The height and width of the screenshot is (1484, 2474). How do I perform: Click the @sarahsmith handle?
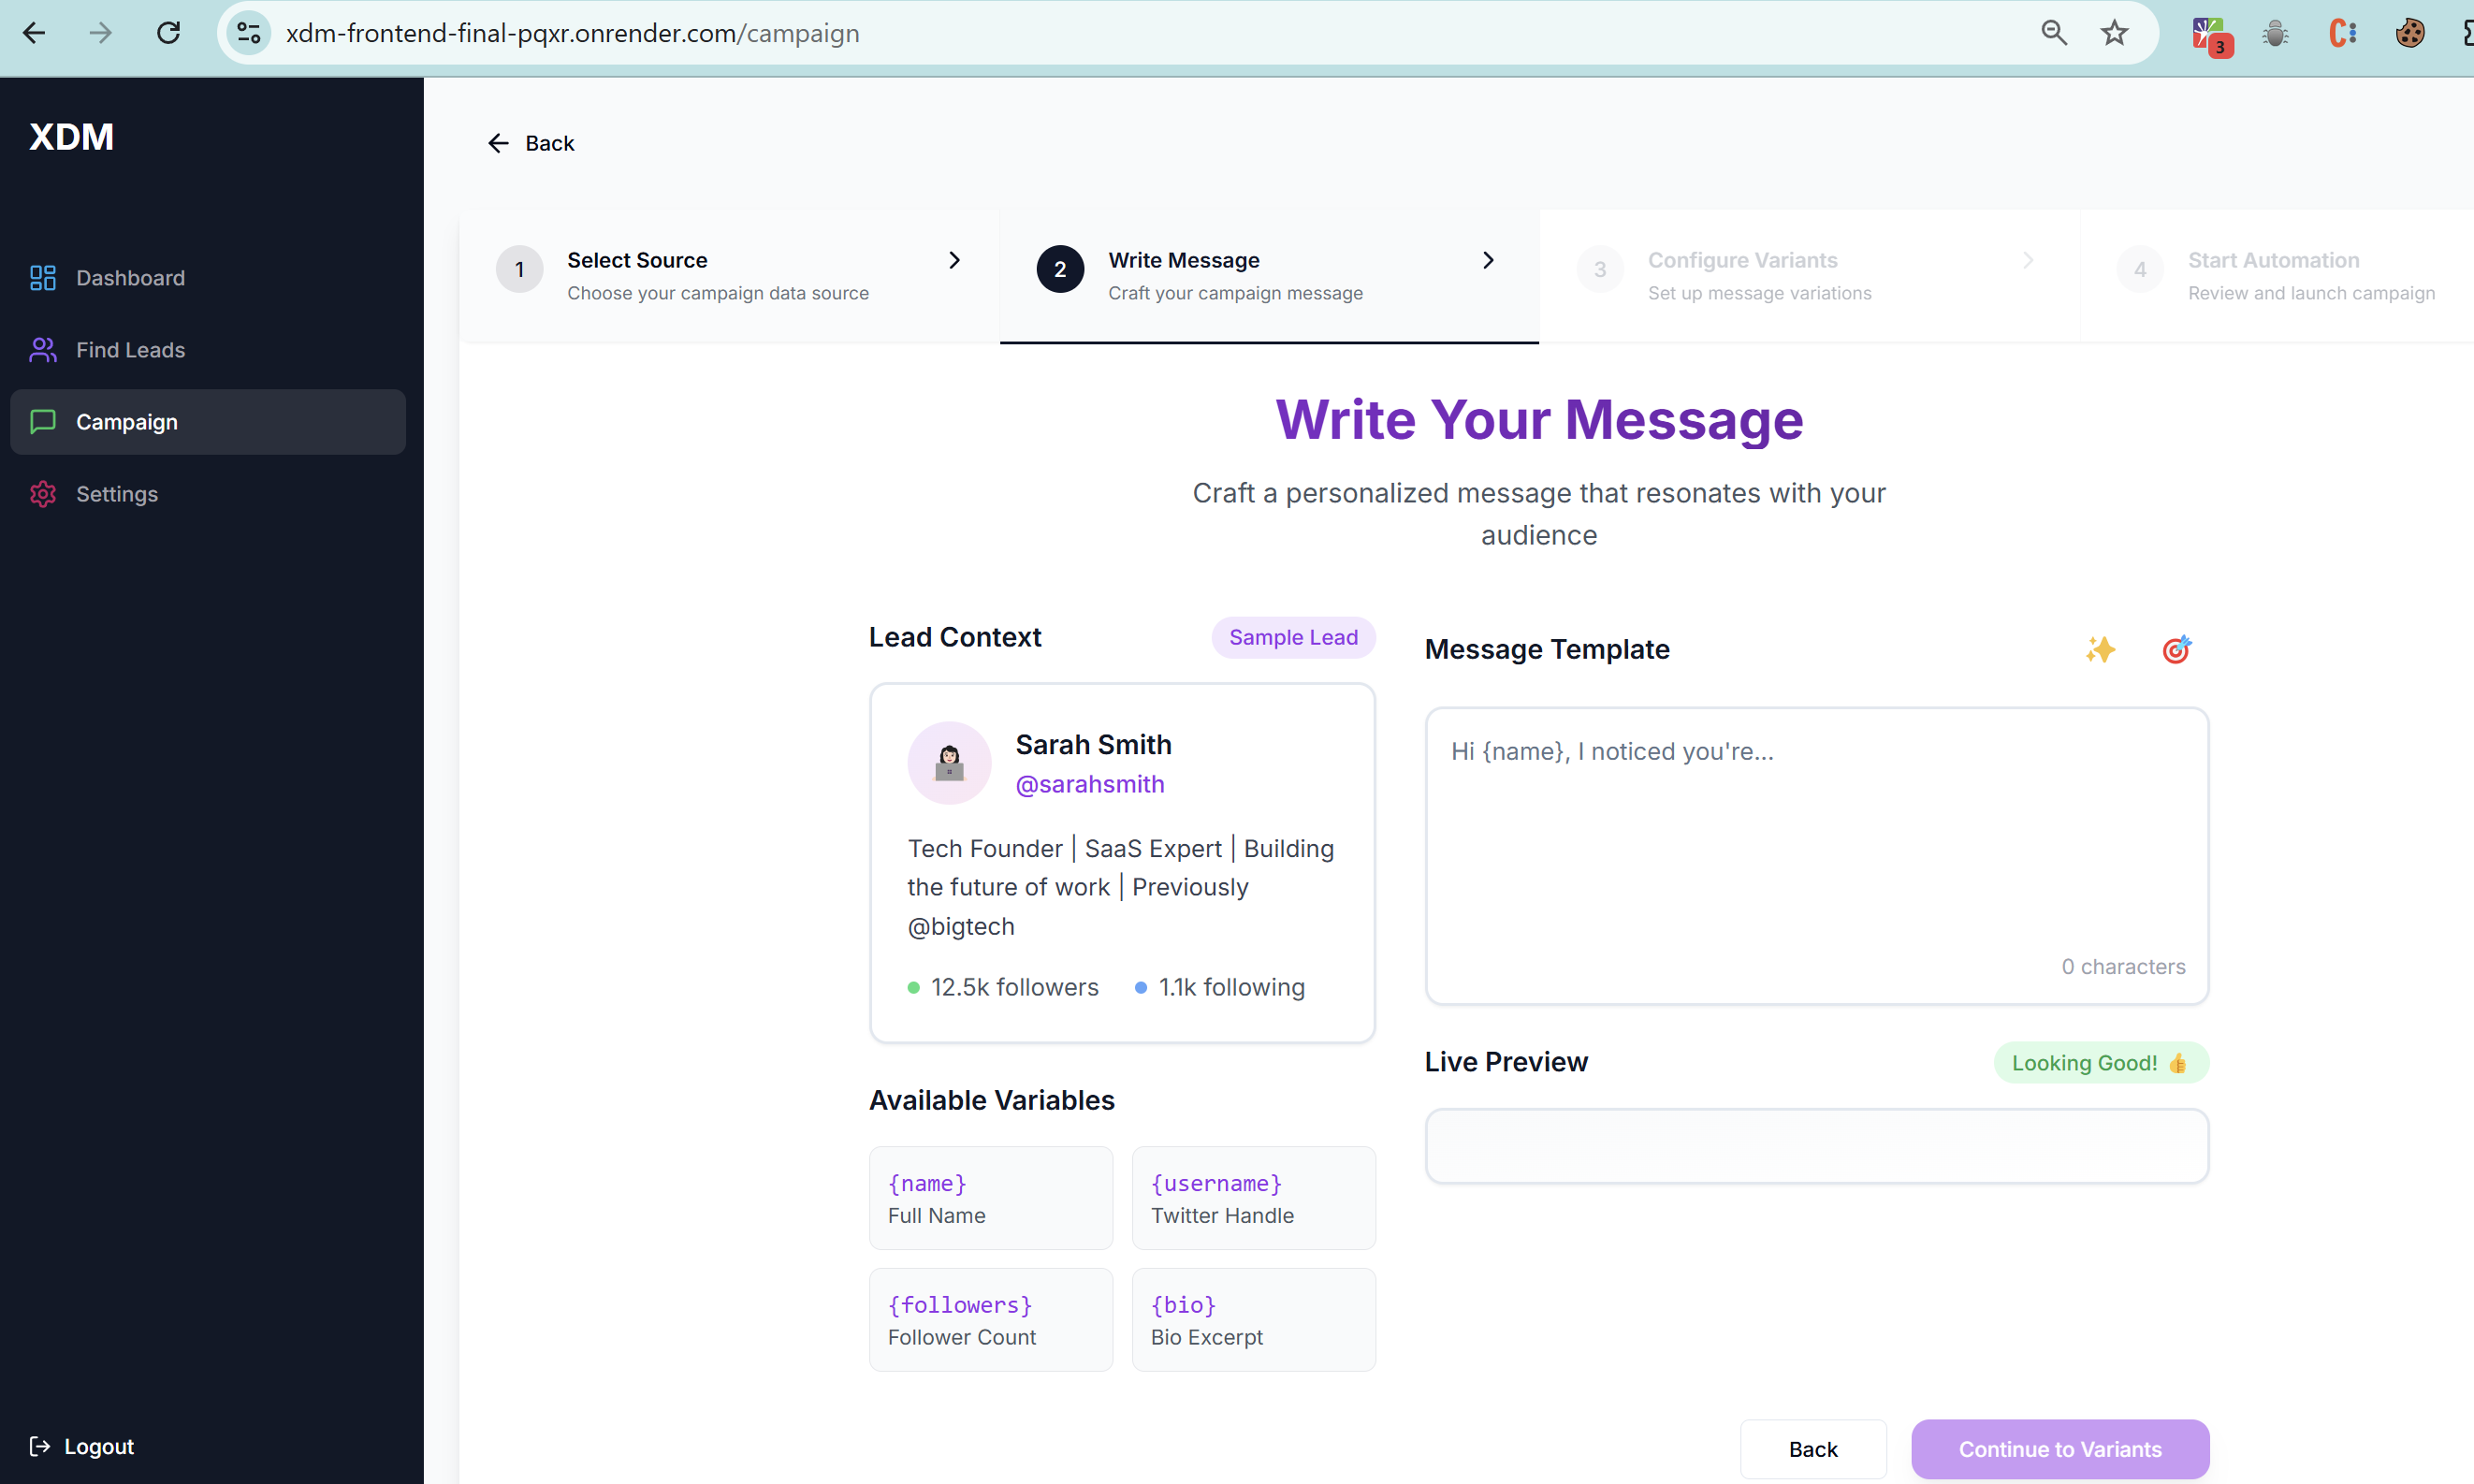coord(1089,785)
